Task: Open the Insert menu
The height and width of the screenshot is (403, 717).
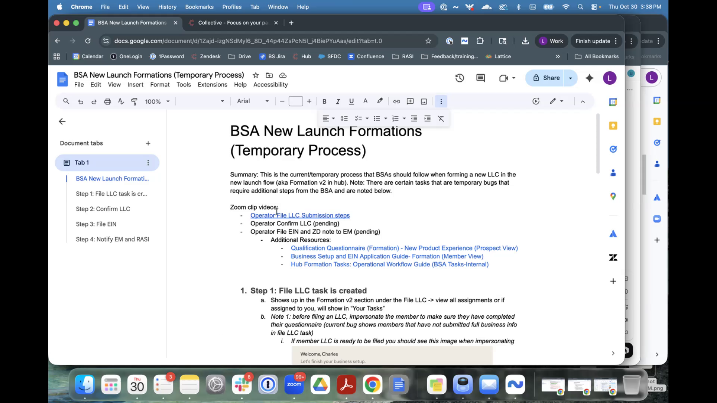Action: click(135, 85)
